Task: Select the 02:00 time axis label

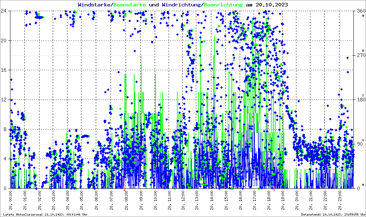Action: (39, 201)
